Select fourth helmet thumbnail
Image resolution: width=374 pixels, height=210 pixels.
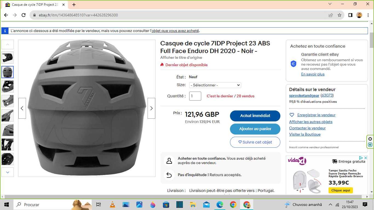(8, 101)
